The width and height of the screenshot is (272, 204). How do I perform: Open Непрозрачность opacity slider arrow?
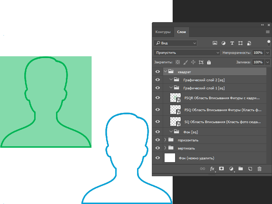tap(268, 53)
